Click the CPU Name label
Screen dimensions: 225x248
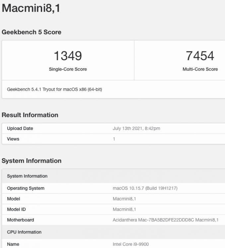pyautogui.click(x=13, y=244)
